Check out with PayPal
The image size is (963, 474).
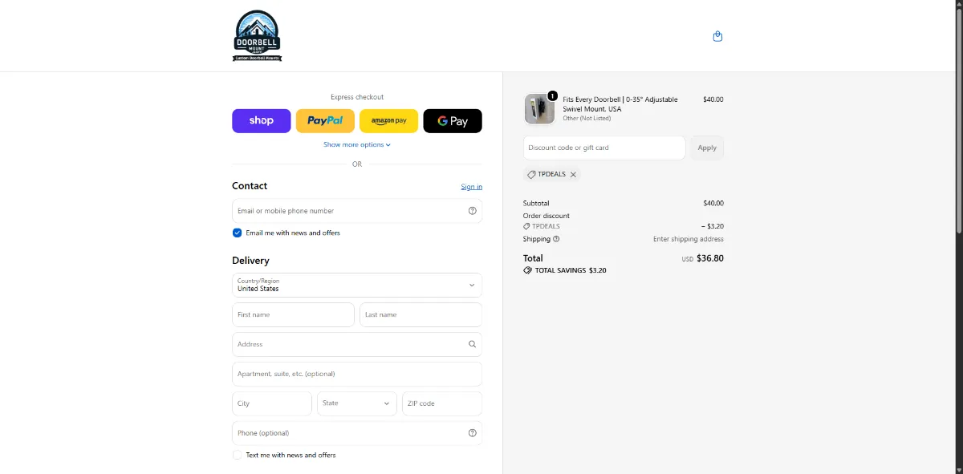(325, 121)
